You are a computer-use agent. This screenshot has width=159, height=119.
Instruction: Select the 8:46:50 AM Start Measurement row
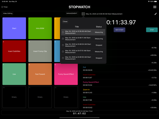pyautogui.click(x=83, y=58)
